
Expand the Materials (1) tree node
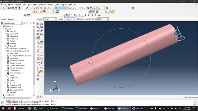click(6, 34)
